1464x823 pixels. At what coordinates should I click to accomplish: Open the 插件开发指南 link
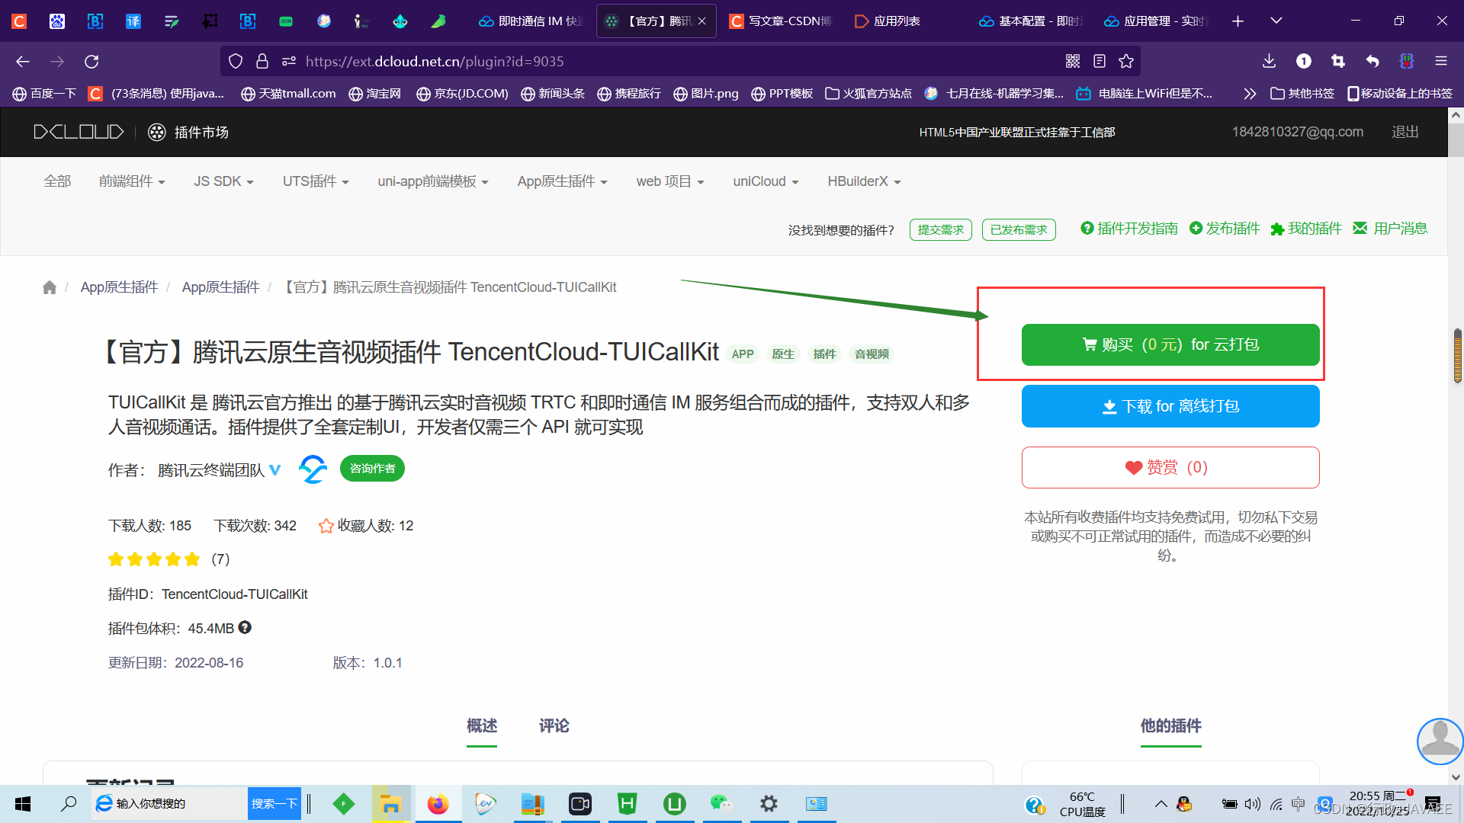[1129, 229]
